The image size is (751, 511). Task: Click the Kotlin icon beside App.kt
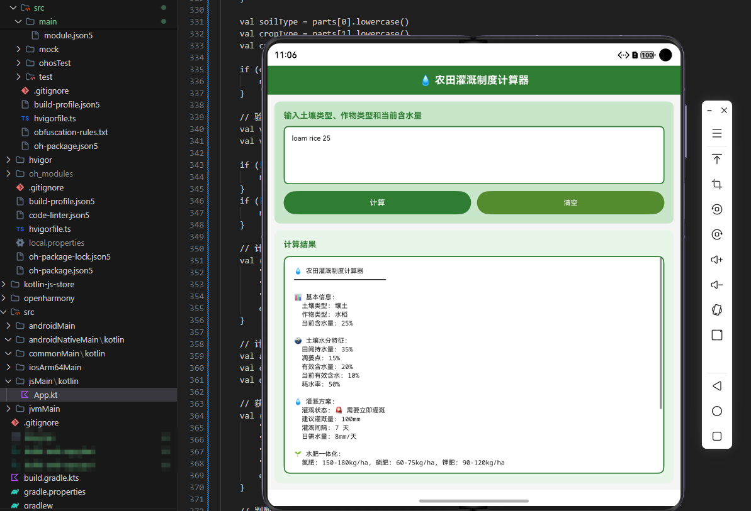[x=25, y=395]
